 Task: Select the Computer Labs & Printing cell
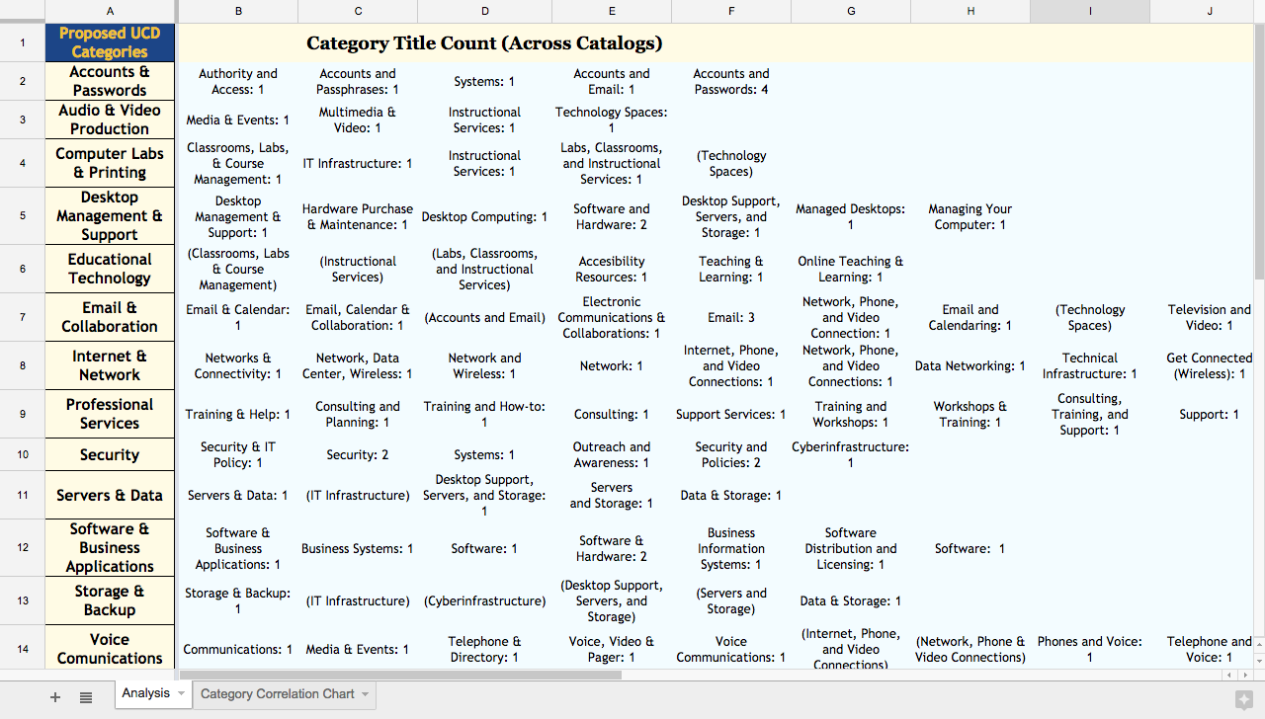tap(110, 163)
